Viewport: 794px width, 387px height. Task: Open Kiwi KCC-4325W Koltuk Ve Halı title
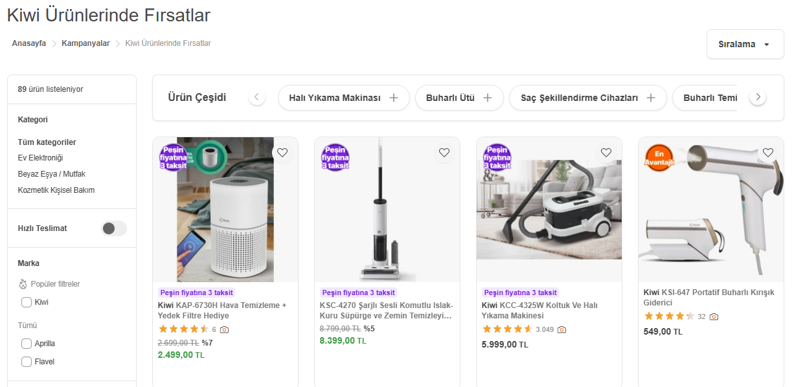click(540, 311)
